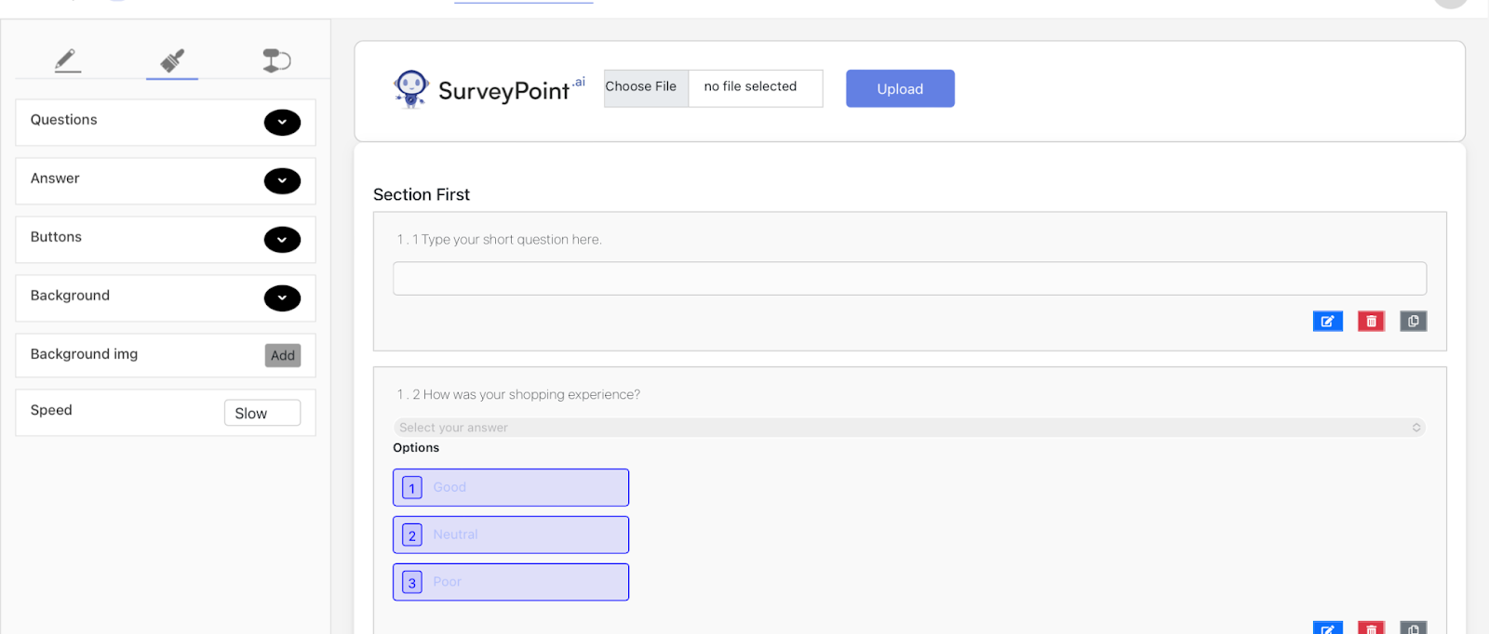The image size is (1489, 634).
Task: Choose the 'Neutral' answer option
Action: pyautogui.click(x=511, y=535)
